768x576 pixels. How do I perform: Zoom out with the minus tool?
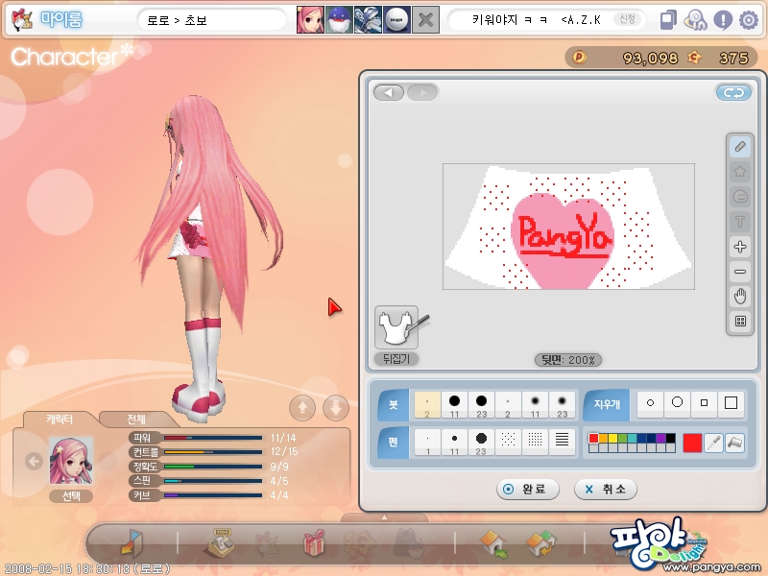pyautogui.click(x=740, y=272)
